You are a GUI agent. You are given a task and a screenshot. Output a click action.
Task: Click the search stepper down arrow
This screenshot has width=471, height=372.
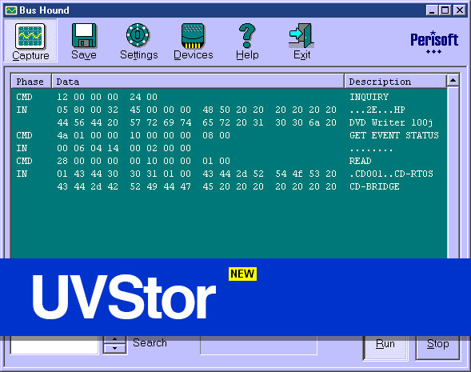tap(114, 349)
